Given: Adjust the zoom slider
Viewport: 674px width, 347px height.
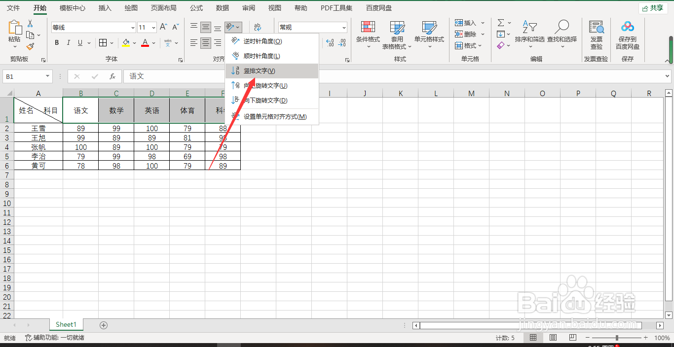Looking at the screenshot, I should point(617,338).
